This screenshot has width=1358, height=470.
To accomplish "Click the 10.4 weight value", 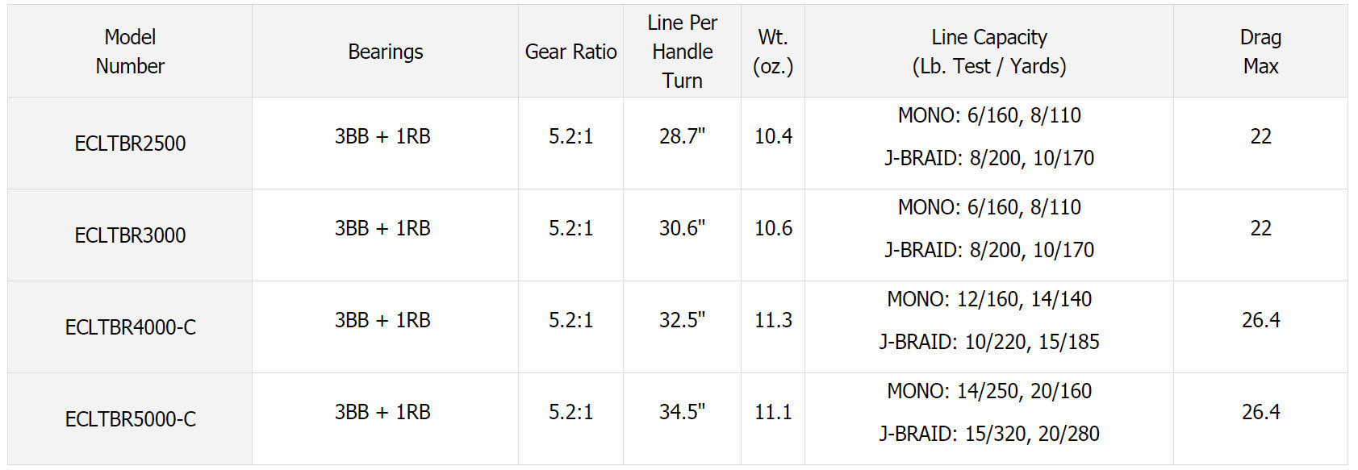I will click(x=773, y=136).
